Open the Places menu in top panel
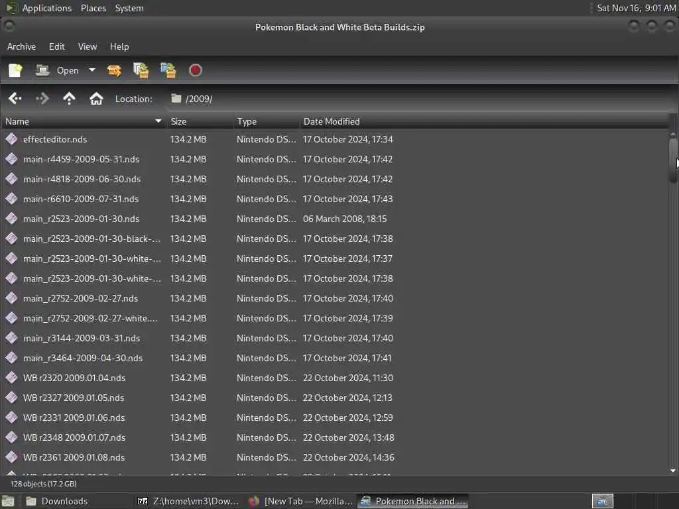679x509 pixels. click(93, 8)
